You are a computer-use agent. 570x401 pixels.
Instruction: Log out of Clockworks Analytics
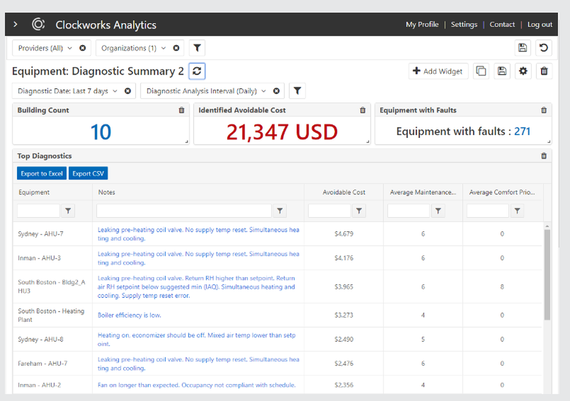(x=540, y=24)
